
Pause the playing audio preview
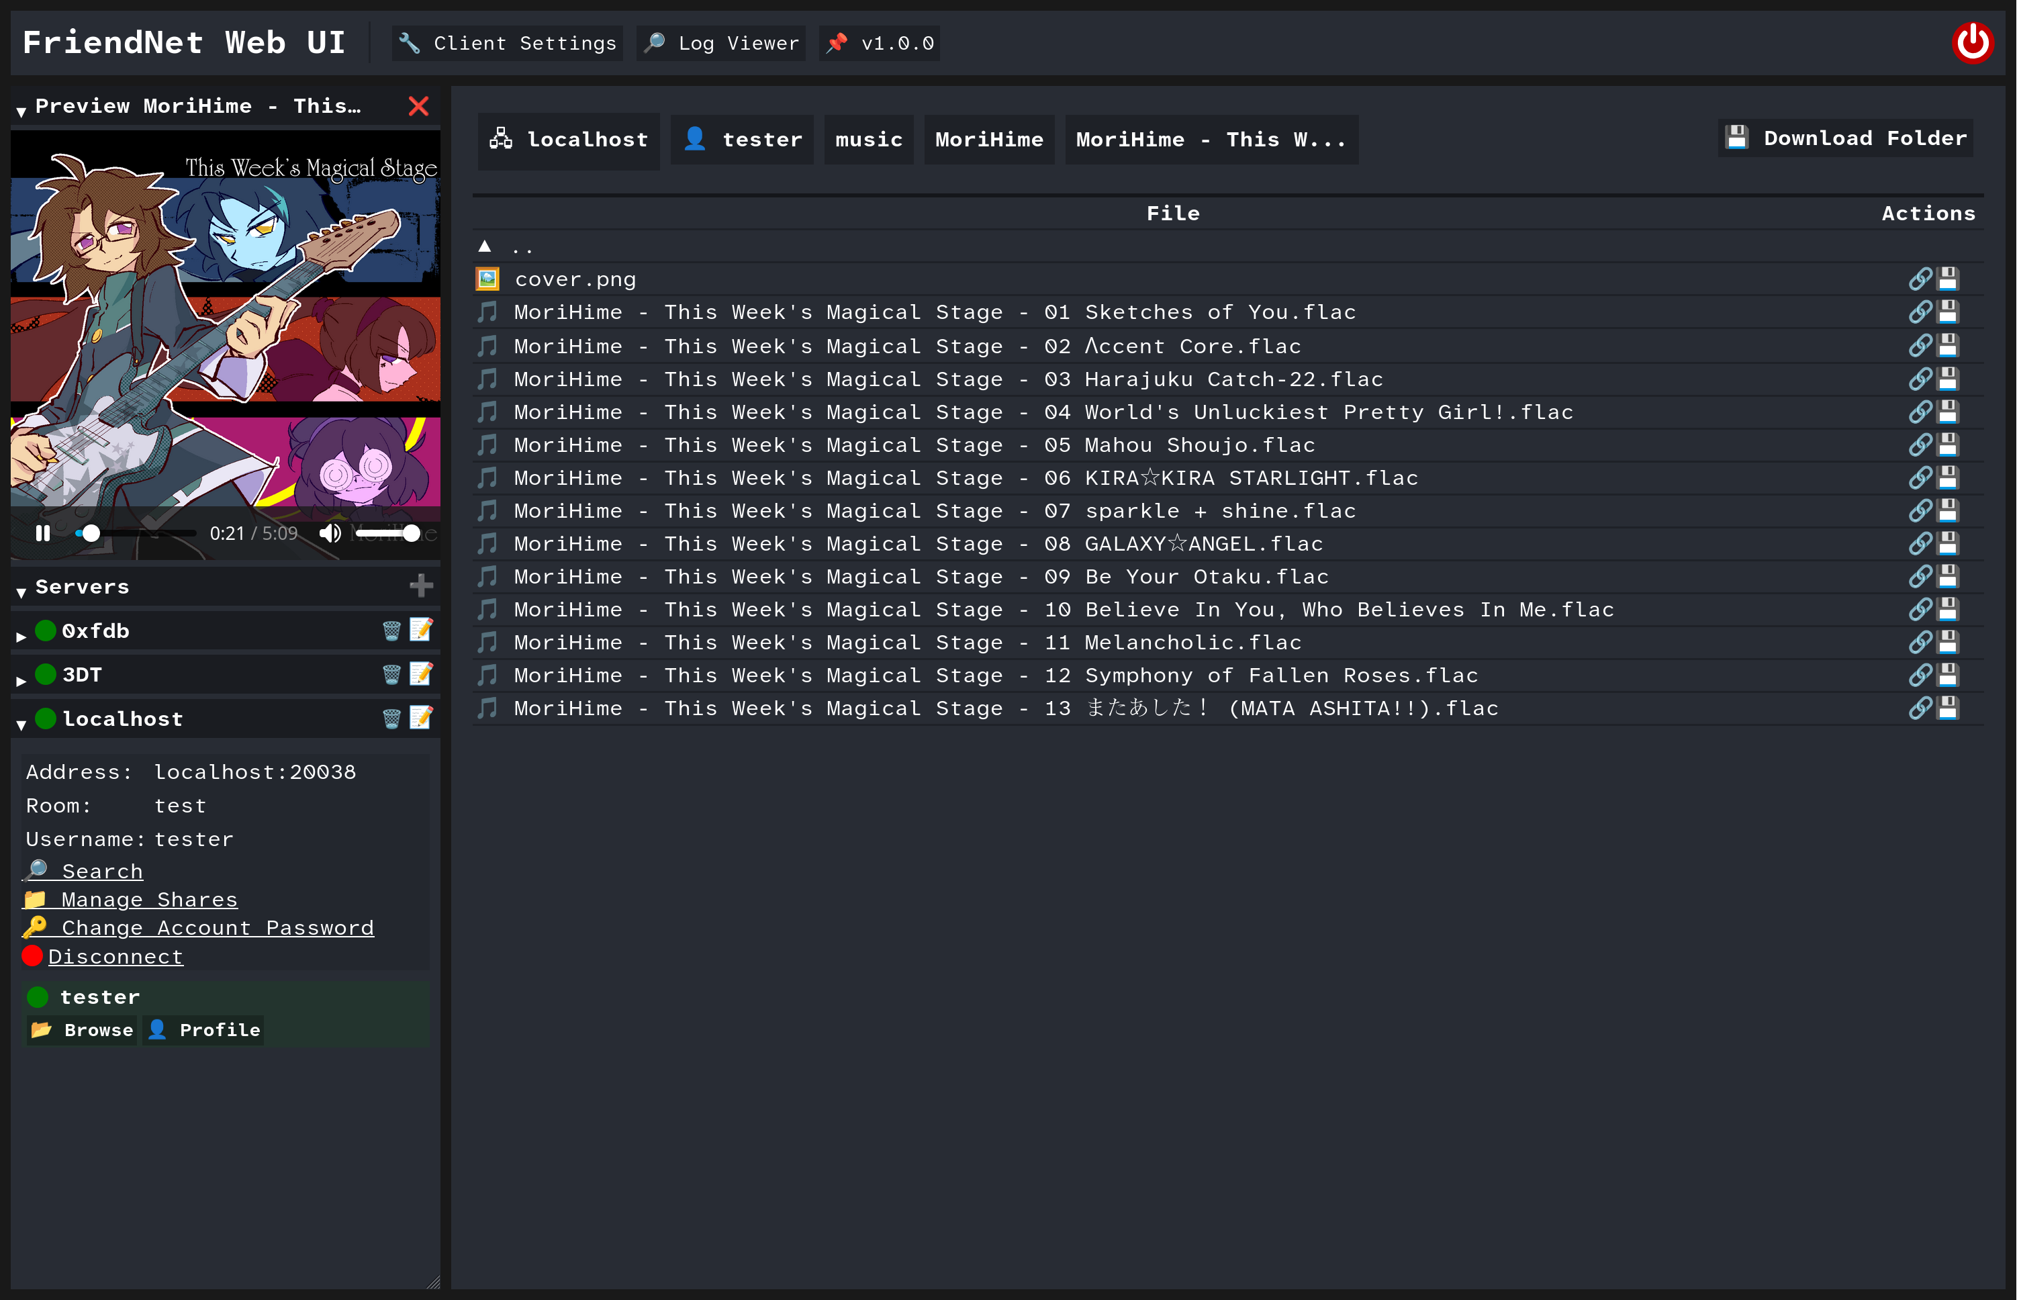[x=42, y=532]
